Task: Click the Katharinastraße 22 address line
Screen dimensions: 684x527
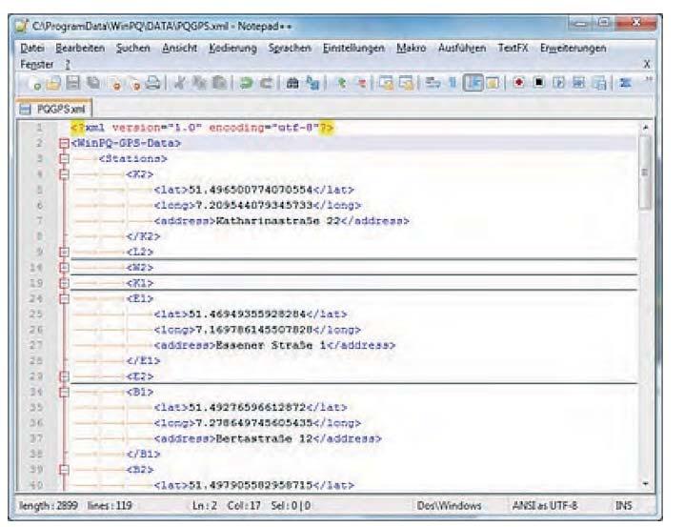Action: coord(281,221)
